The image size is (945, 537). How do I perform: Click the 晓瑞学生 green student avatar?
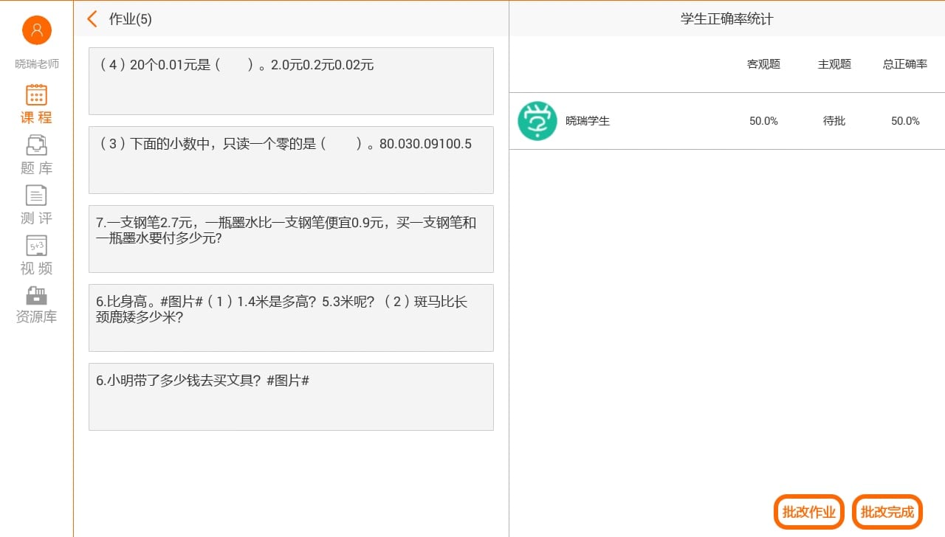[x=537, y=121]
